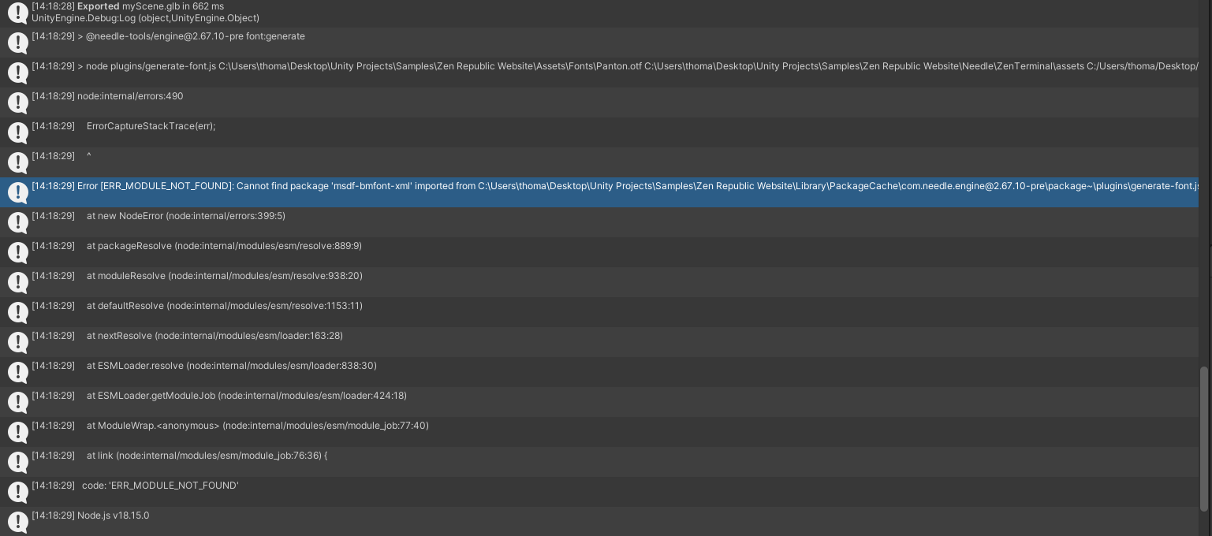1212x536 pixels.
Task: Click the icon of the highlighted ERR_MODULE_NOT_FOUND error
Action: [17, 192]
